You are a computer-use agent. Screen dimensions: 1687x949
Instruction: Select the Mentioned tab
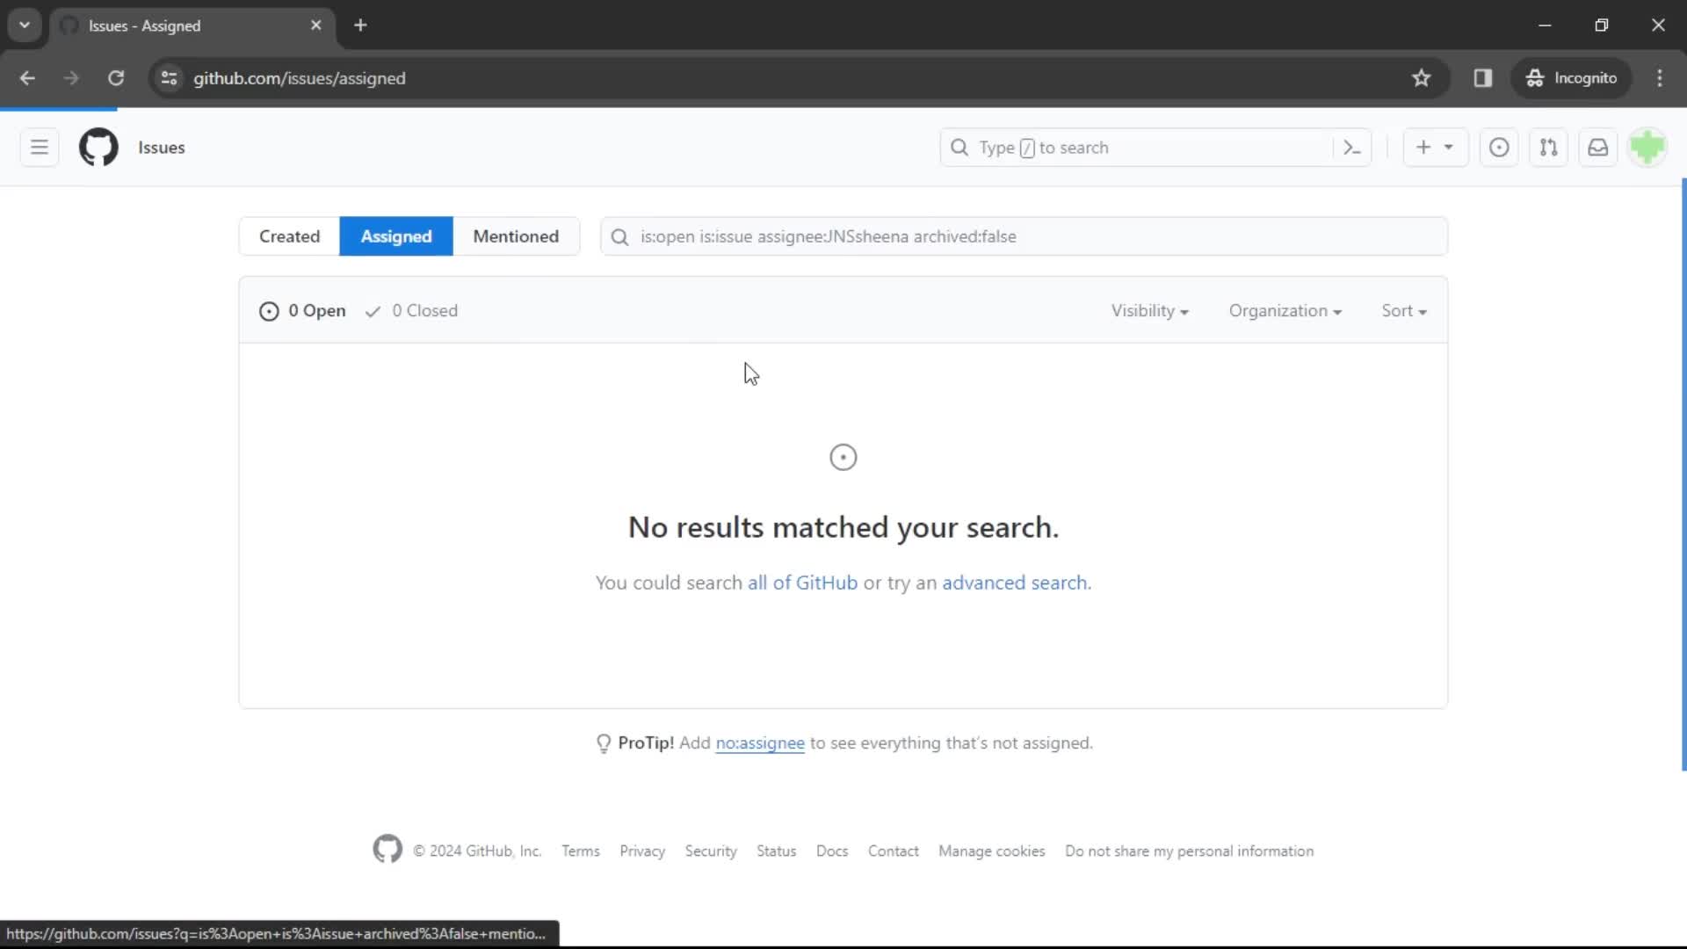click(516, 235)
